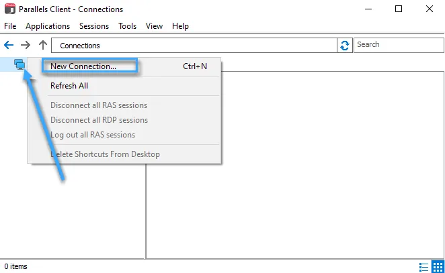Click Disconnect all RDP sessions entry
The image size is (445, 273).
click(x=124, y=120)
